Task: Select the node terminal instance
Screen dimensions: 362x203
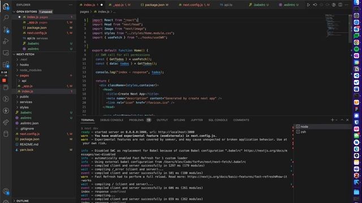Action: coord(322,126)
